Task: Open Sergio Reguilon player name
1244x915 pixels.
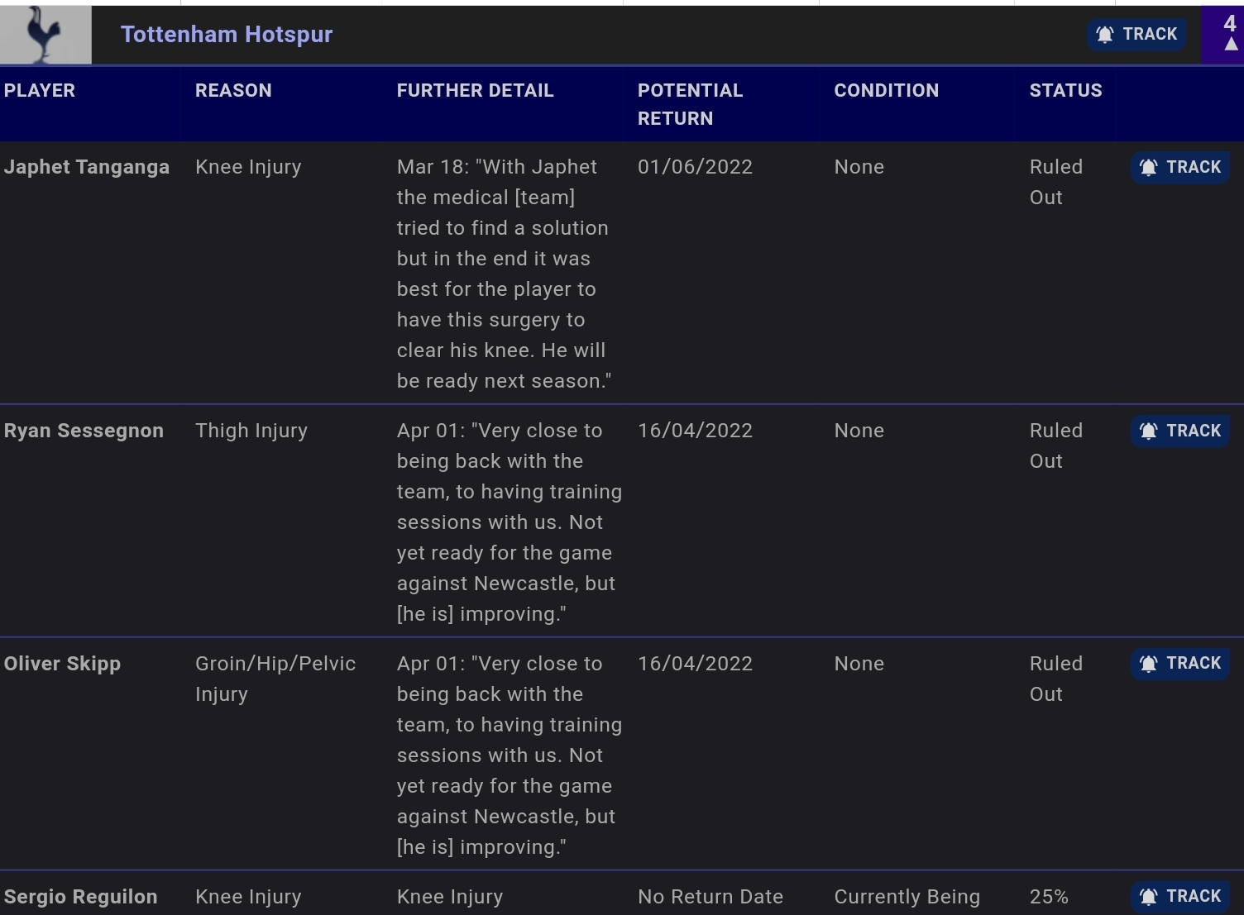Action: [80, 897]
